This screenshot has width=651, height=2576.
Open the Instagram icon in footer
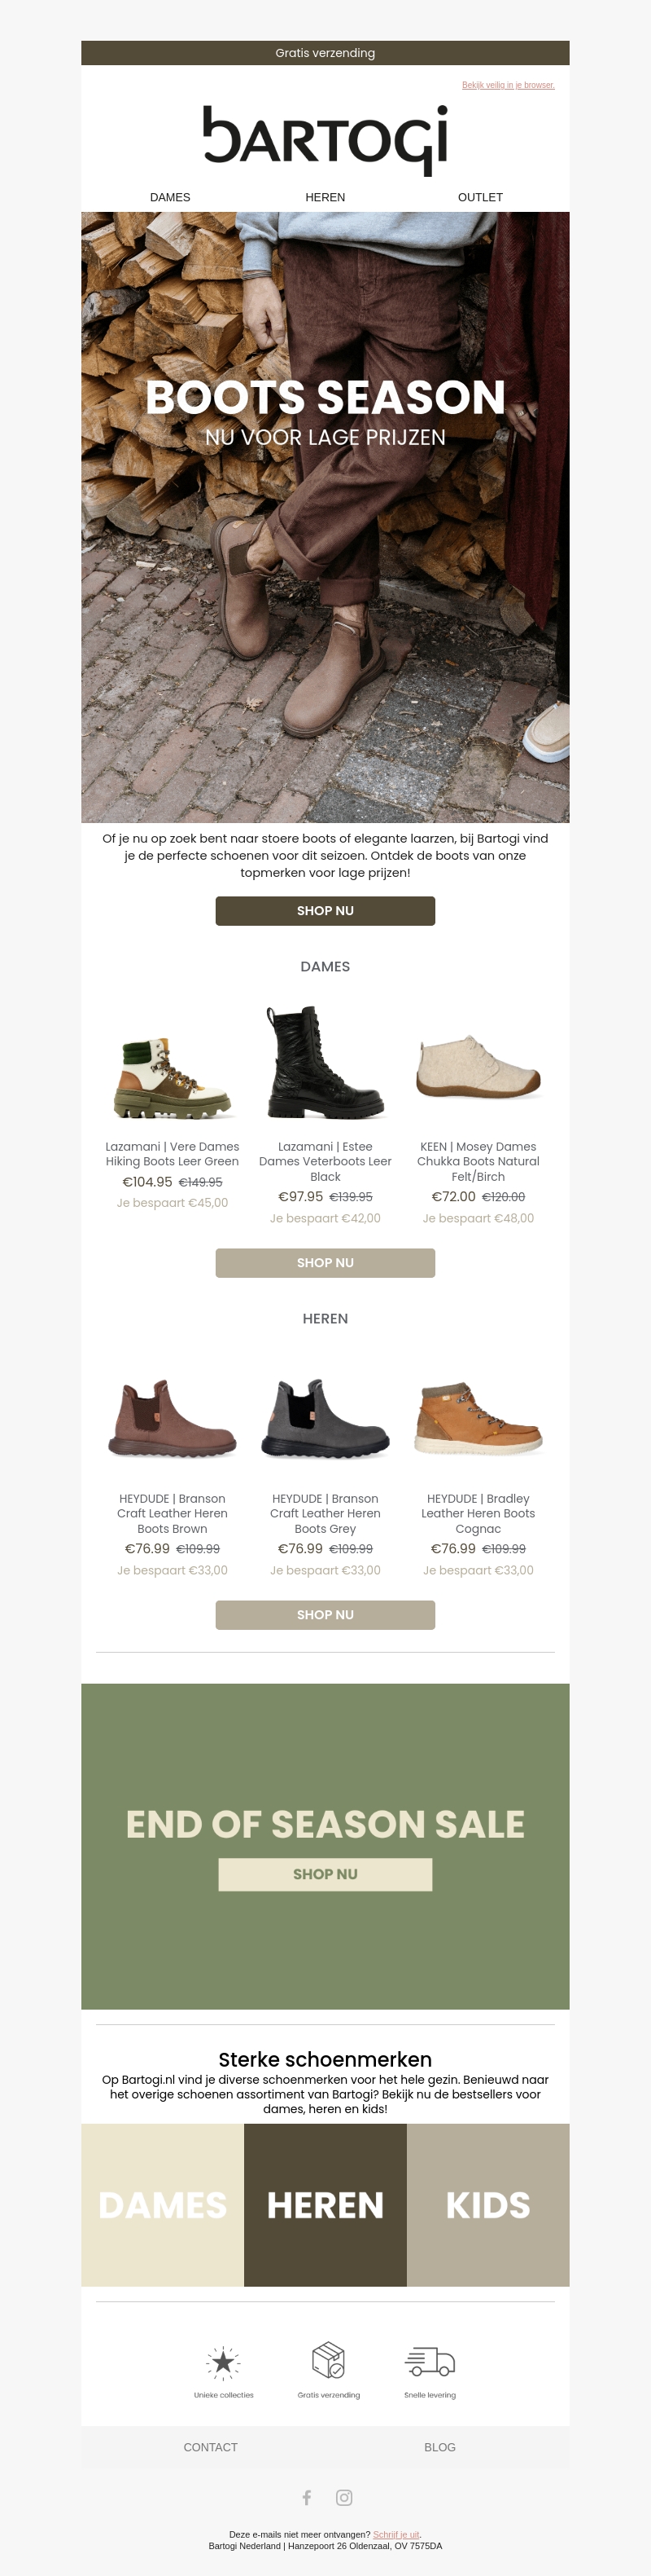[343, 2497]
